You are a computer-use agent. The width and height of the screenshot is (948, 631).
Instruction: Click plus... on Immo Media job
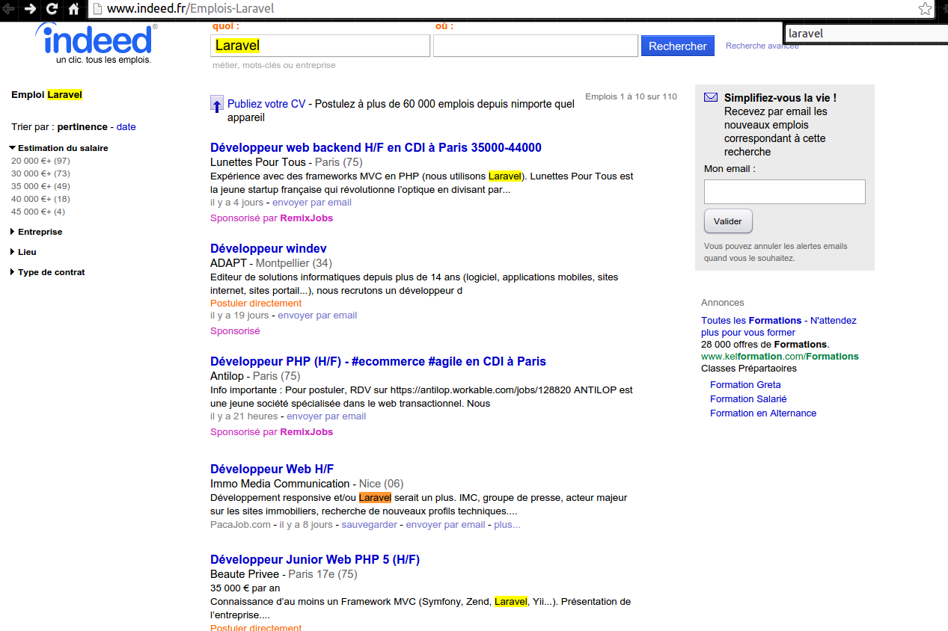click(507, 525)
